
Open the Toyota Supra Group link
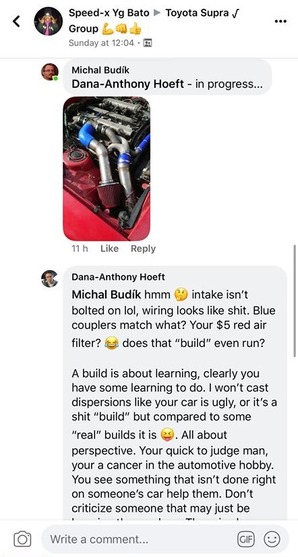tap(154, 21)
